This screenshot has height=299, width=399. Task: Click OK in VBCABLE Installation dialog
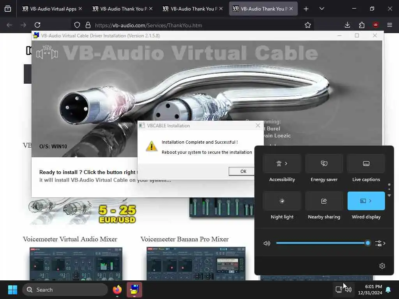click(x=243, y=171)
